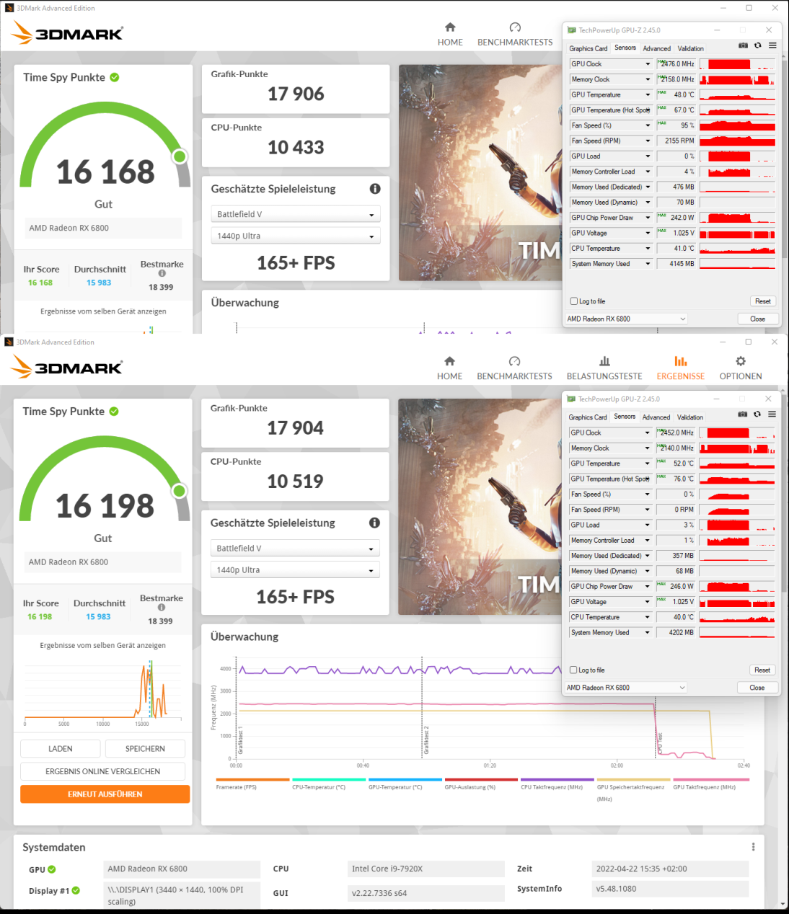Open the AMD Radeon RX 6800 device selector, lower GPU-Z
Image resolution: width=789 pixels, height=914 pixels.
[x=626, y=688]
